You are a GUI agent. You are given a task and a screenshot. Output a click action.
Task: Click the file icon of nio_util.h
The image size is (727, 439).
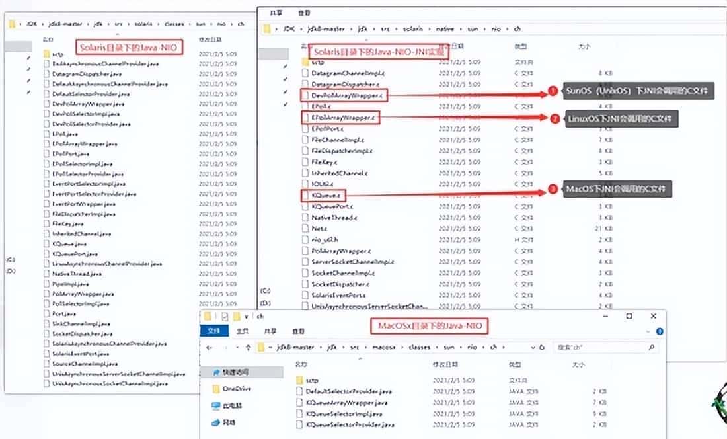tap(305, 240)
